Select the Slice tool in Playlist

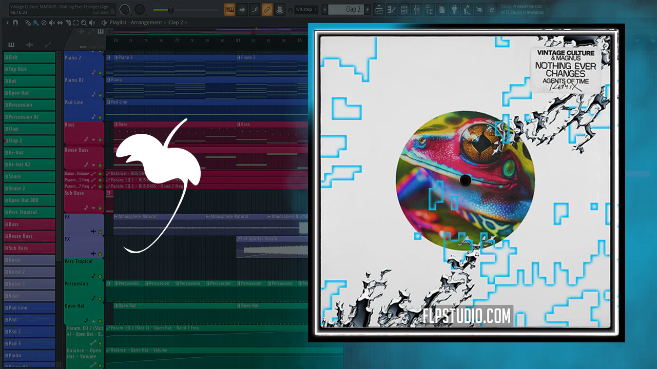tap(68, 23)
